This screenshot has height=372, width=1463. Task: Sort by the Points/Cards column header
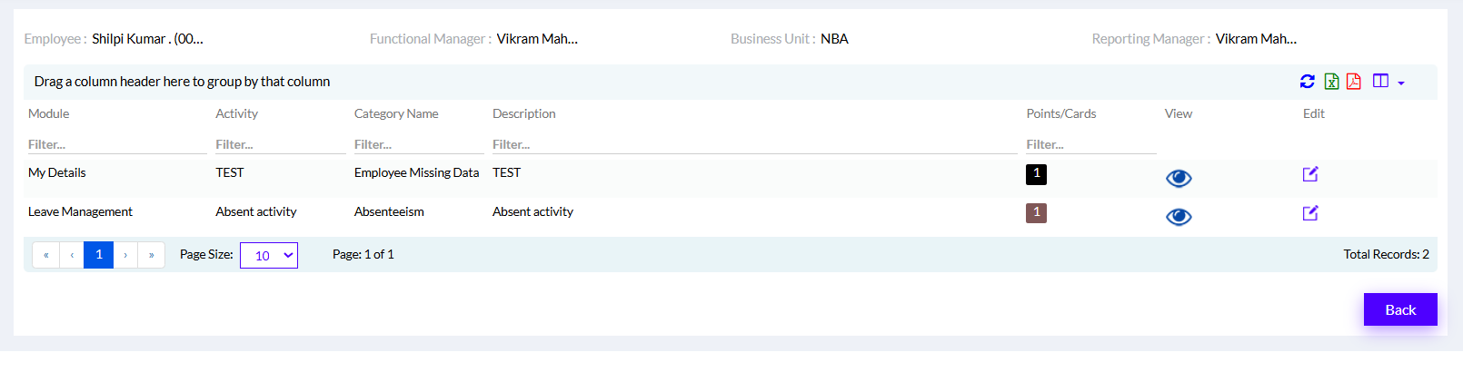click(x=1061, y=113)
